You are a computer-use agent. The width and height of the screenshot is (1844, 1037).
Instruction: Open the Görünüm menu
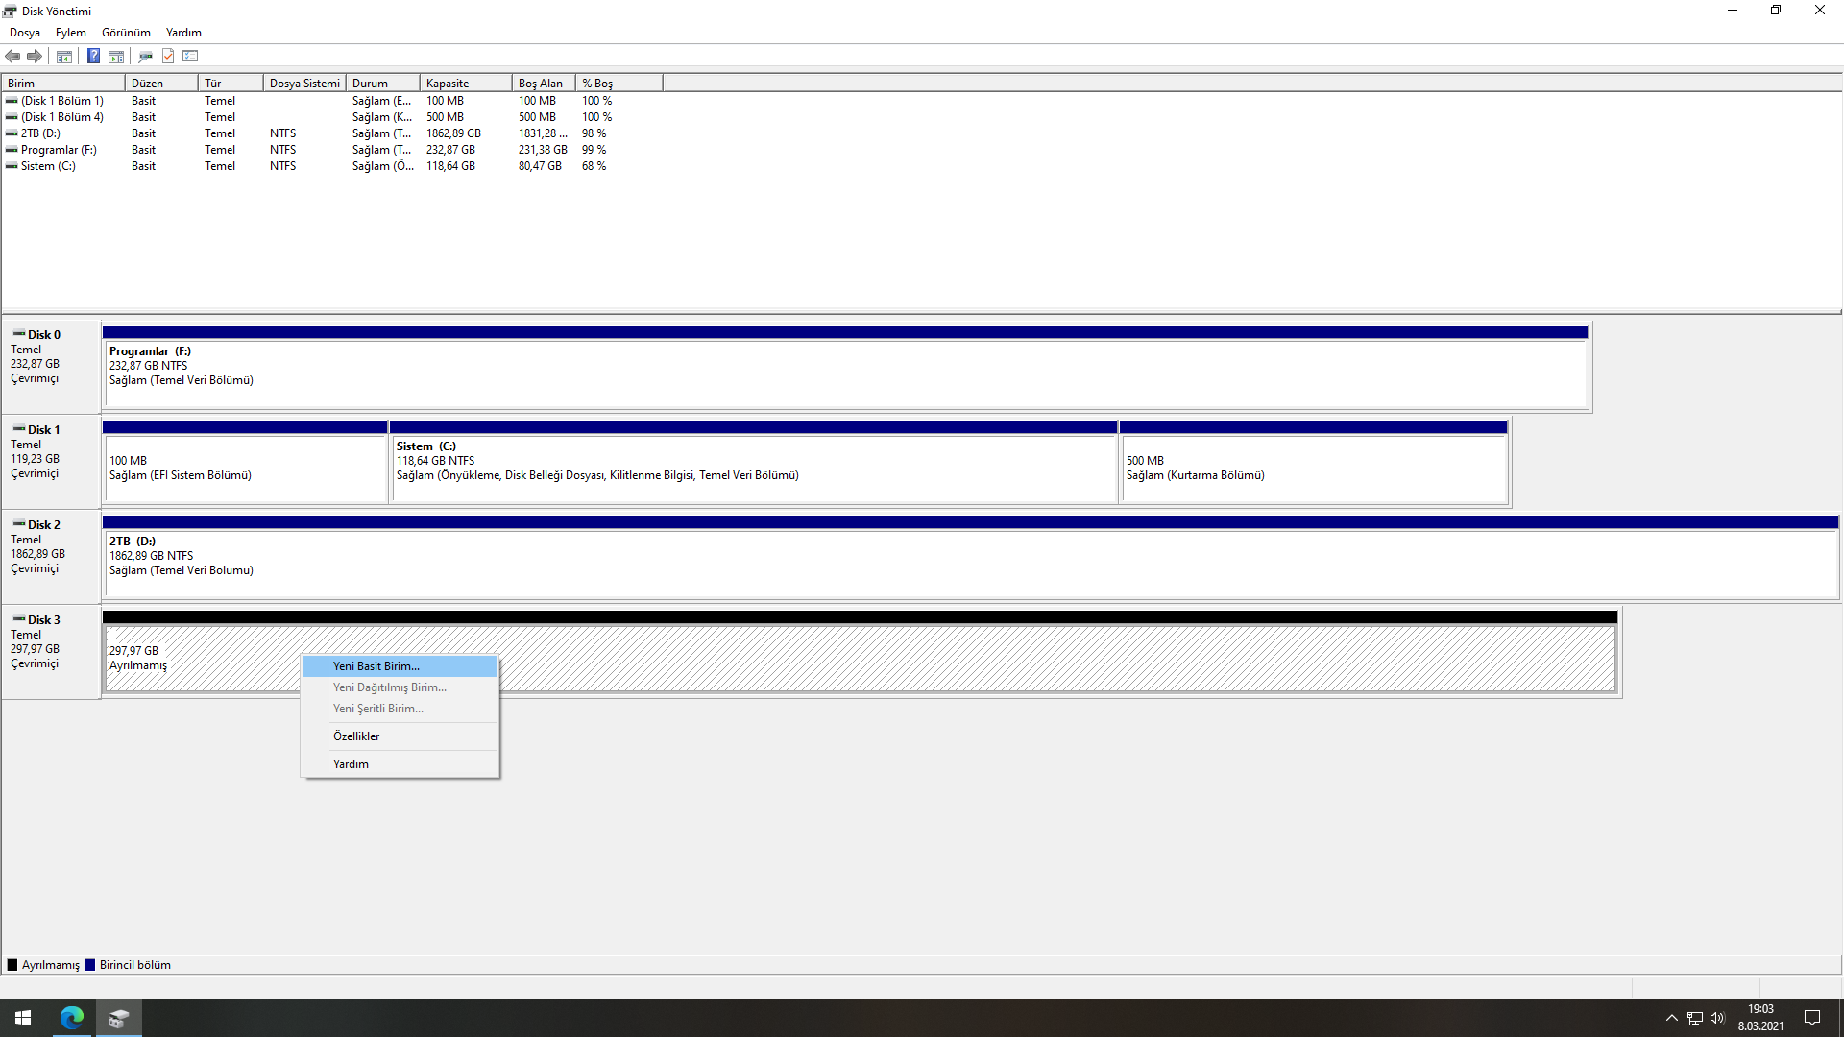[x=126, y=33]
